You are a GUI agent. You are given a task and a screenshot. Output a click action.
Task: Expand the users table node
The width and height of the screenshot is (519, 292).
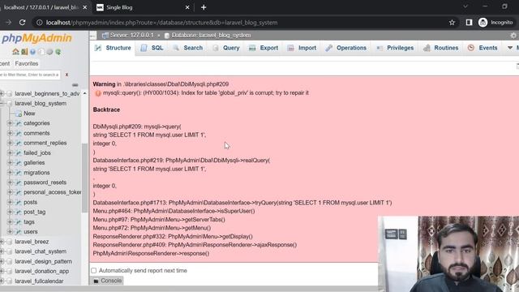coord(10,232)
